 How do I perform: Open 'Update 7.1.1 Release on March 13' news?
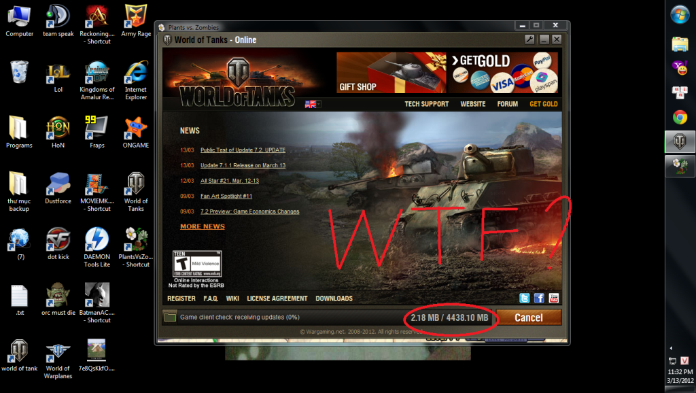click(x=243, y=165)
